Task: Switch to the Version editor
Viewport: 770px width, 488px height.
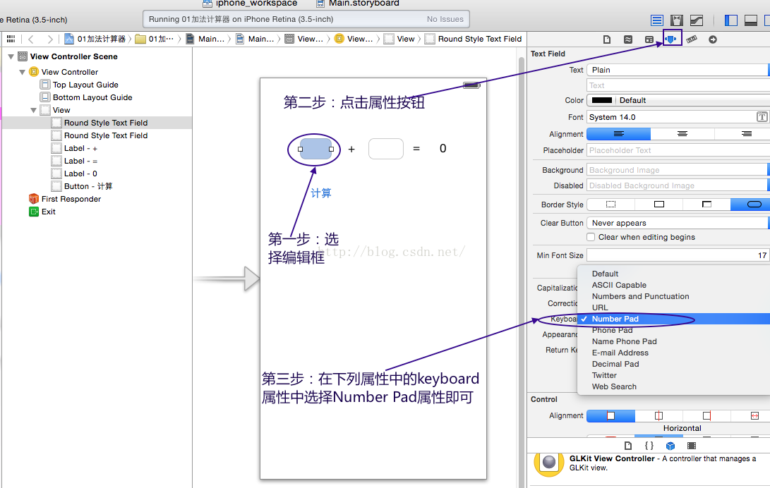Action: 697,20
